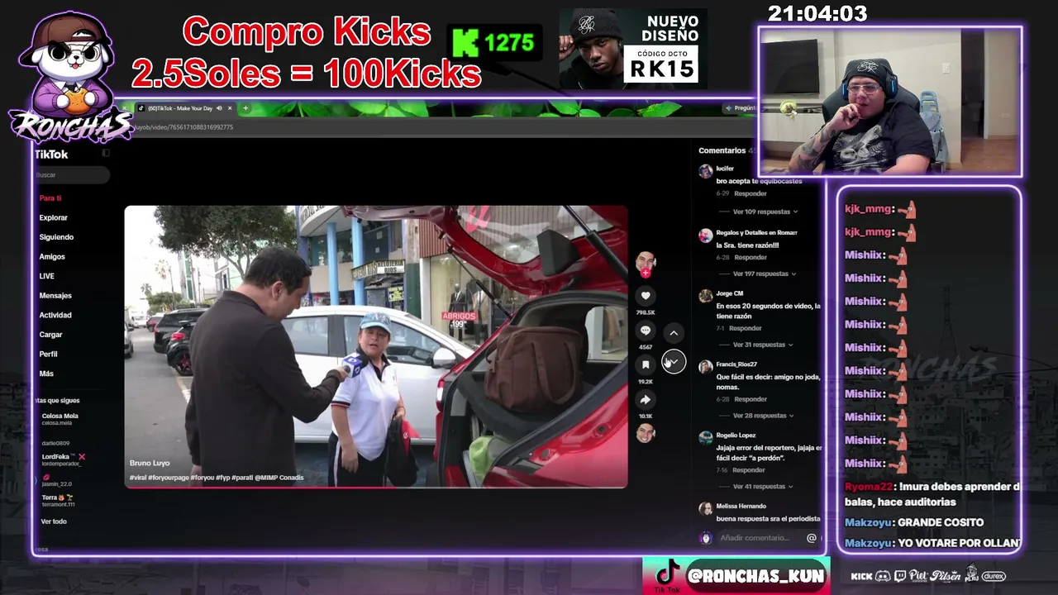
Task: Open 'Más' in the sidebar
Action: pos(46,374)
